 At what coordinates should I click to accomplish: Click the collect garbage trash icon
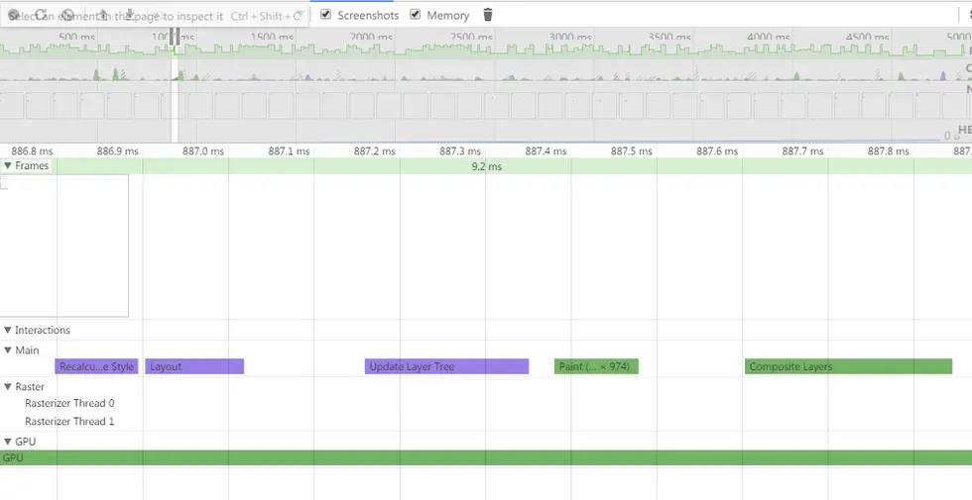pyautogui.click(x=488, y=15)
